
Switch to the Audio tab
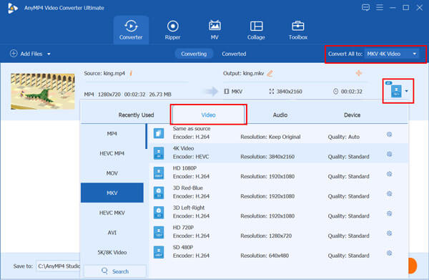click(280, 115)
